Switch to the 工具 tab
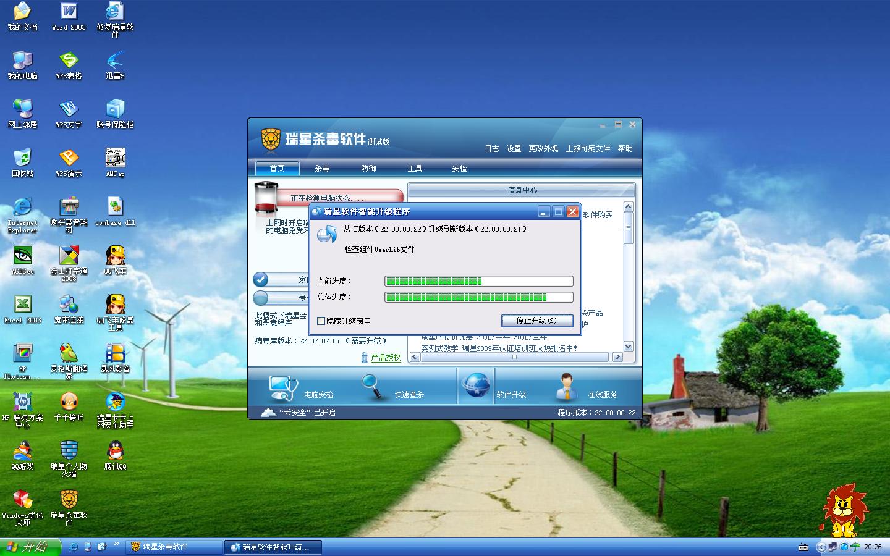The height and width of the screenshot is (556, 890). 415,168
